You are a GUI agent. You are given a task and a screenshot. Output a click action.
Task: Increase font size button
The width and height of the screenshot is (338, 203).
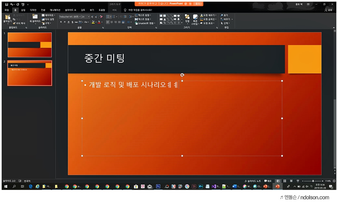click(x=92, y=17)
